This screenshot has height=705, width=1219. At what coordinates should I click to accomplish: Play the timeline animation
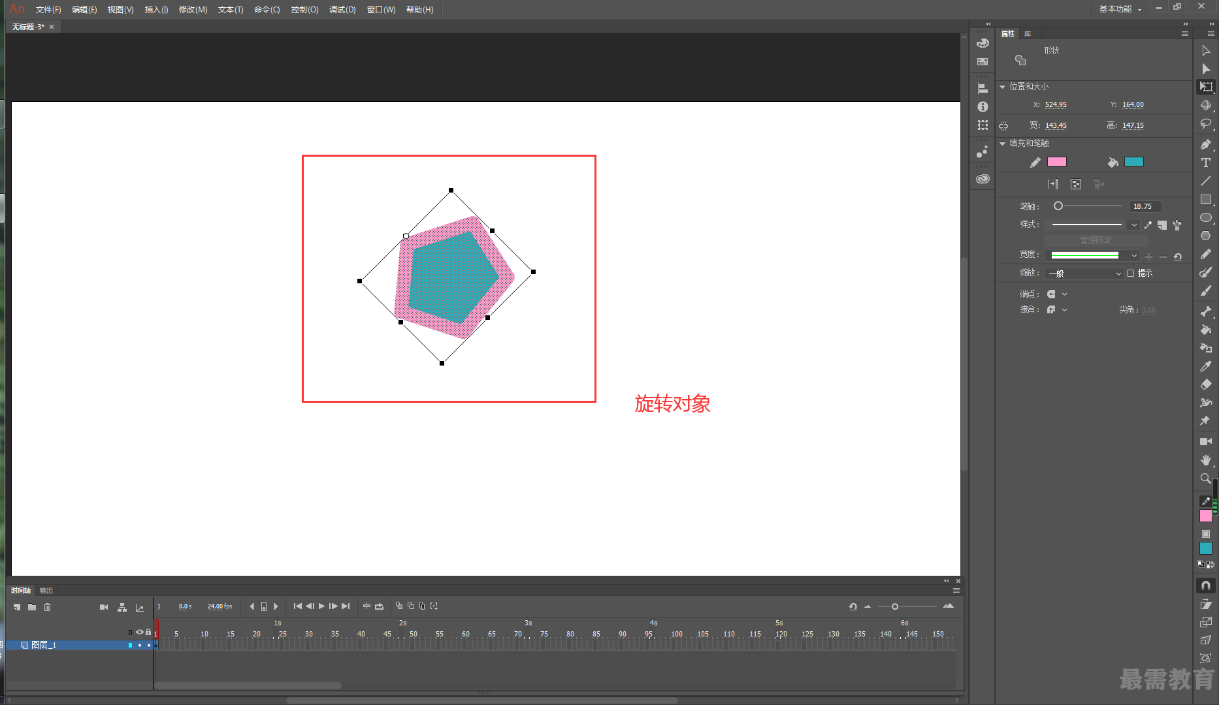pyautogui.click(x=321, y=606)
